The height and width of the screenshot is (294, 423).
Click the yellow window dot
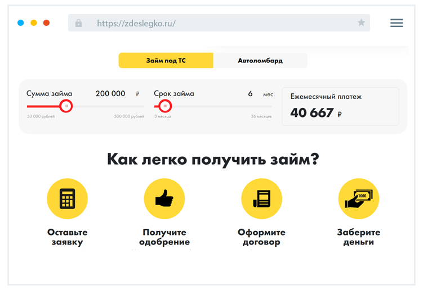[x=34, y=23]
